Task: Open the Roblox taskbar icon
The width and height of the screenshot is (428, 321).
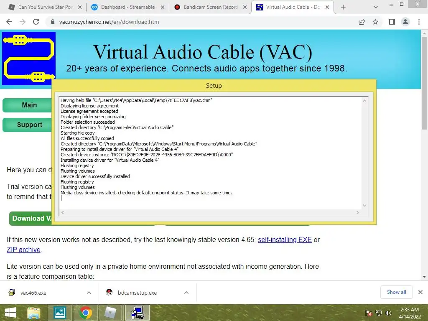Action: tap(111, 313)
